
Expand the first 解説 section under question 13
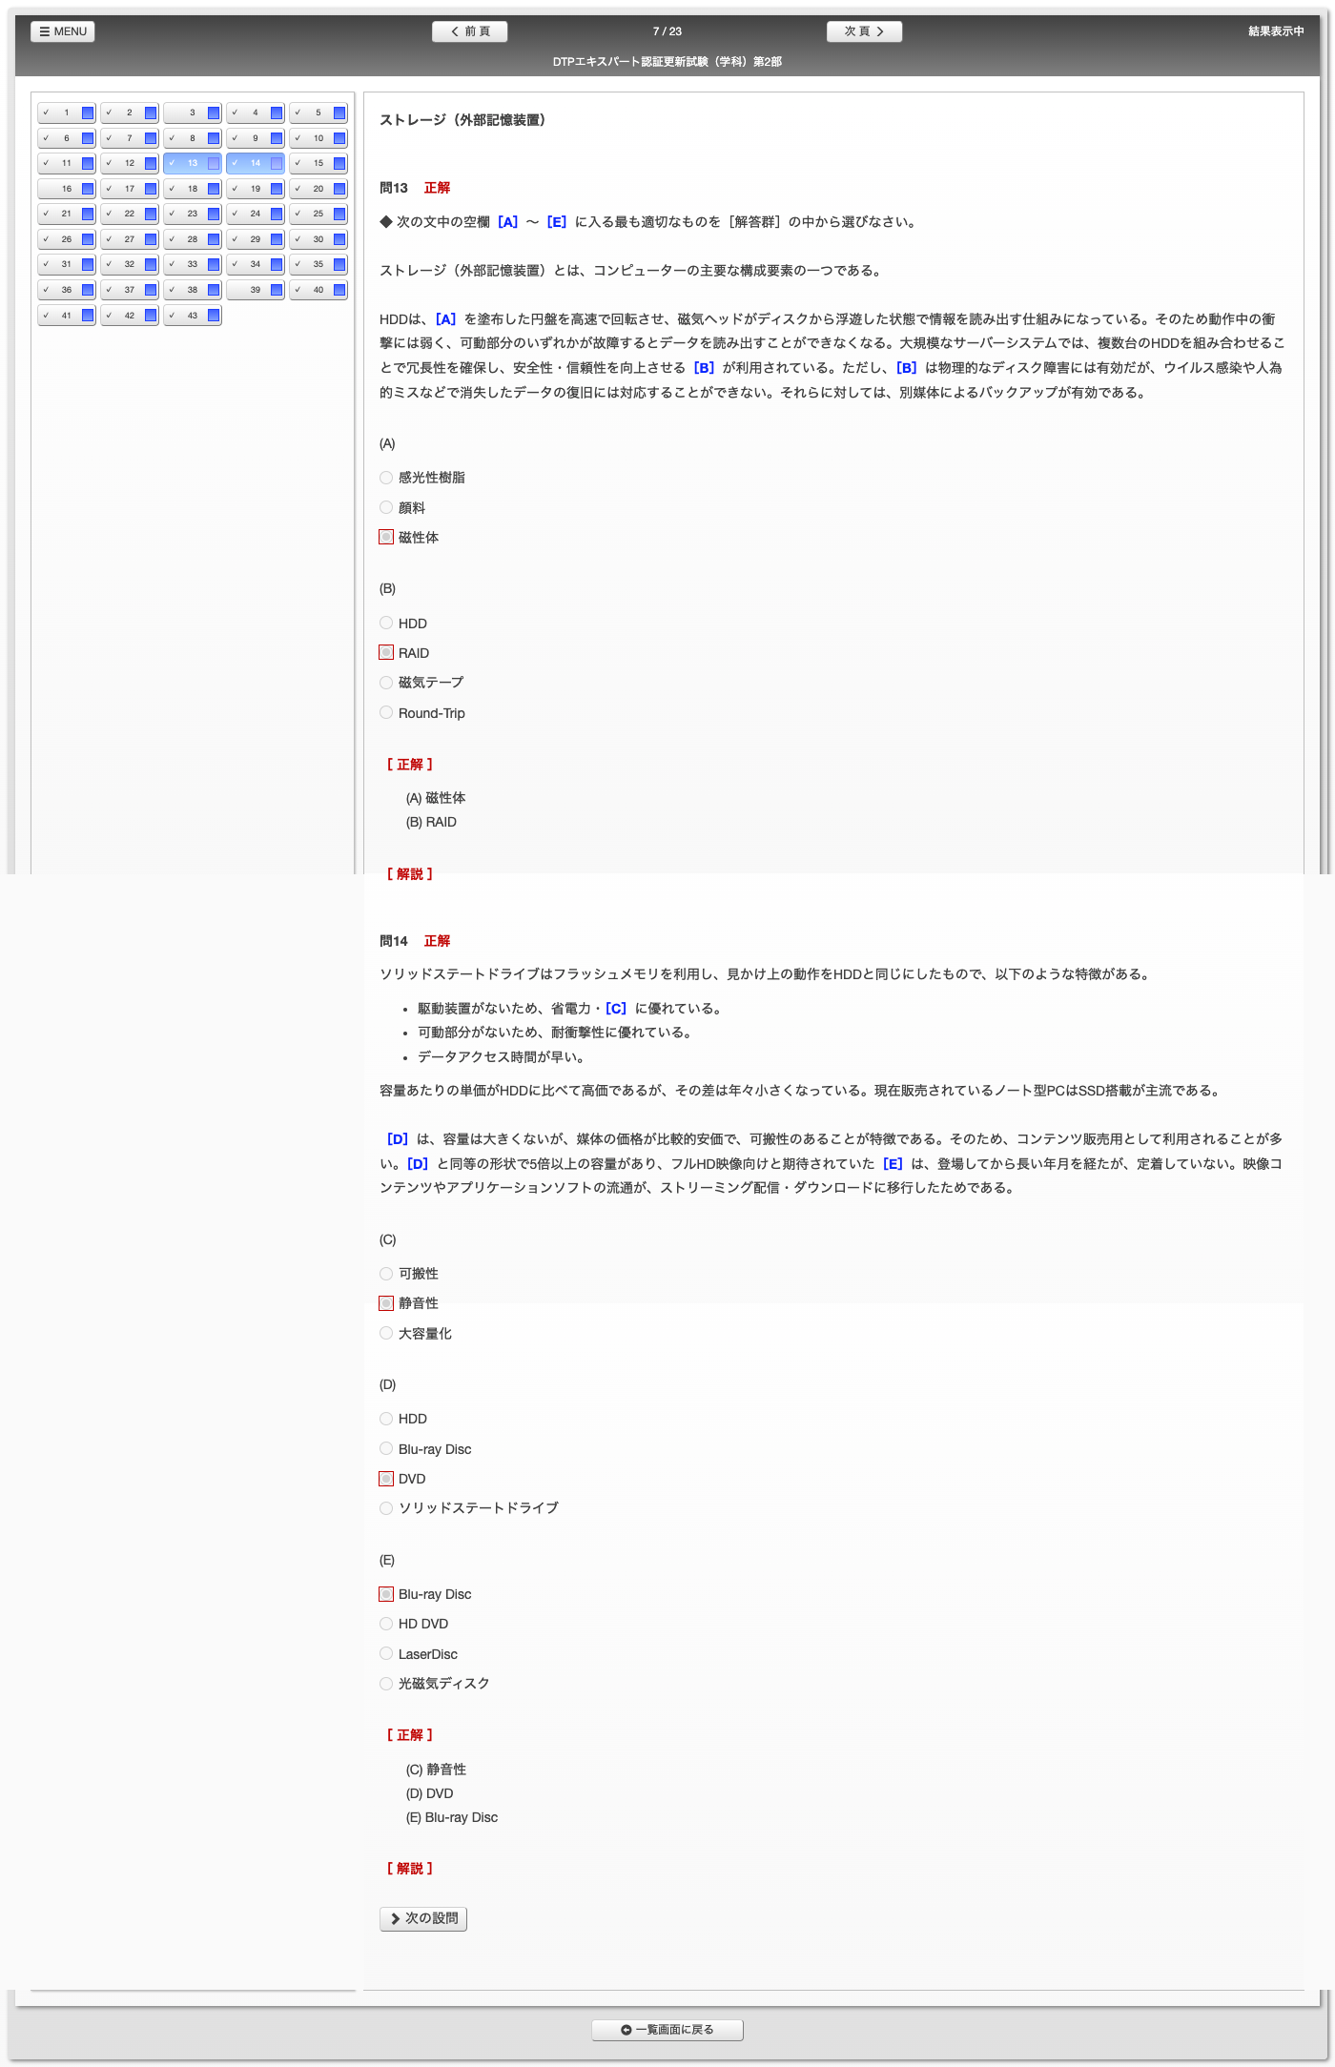point(410,873)
